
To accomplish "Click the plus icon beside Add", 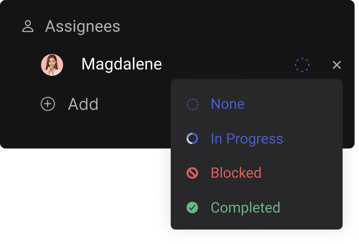I will pyautogui.click(x=48, y=104).
